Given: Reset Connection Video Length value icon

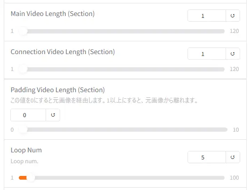Looking at the screenshot, I should point(233,54).
